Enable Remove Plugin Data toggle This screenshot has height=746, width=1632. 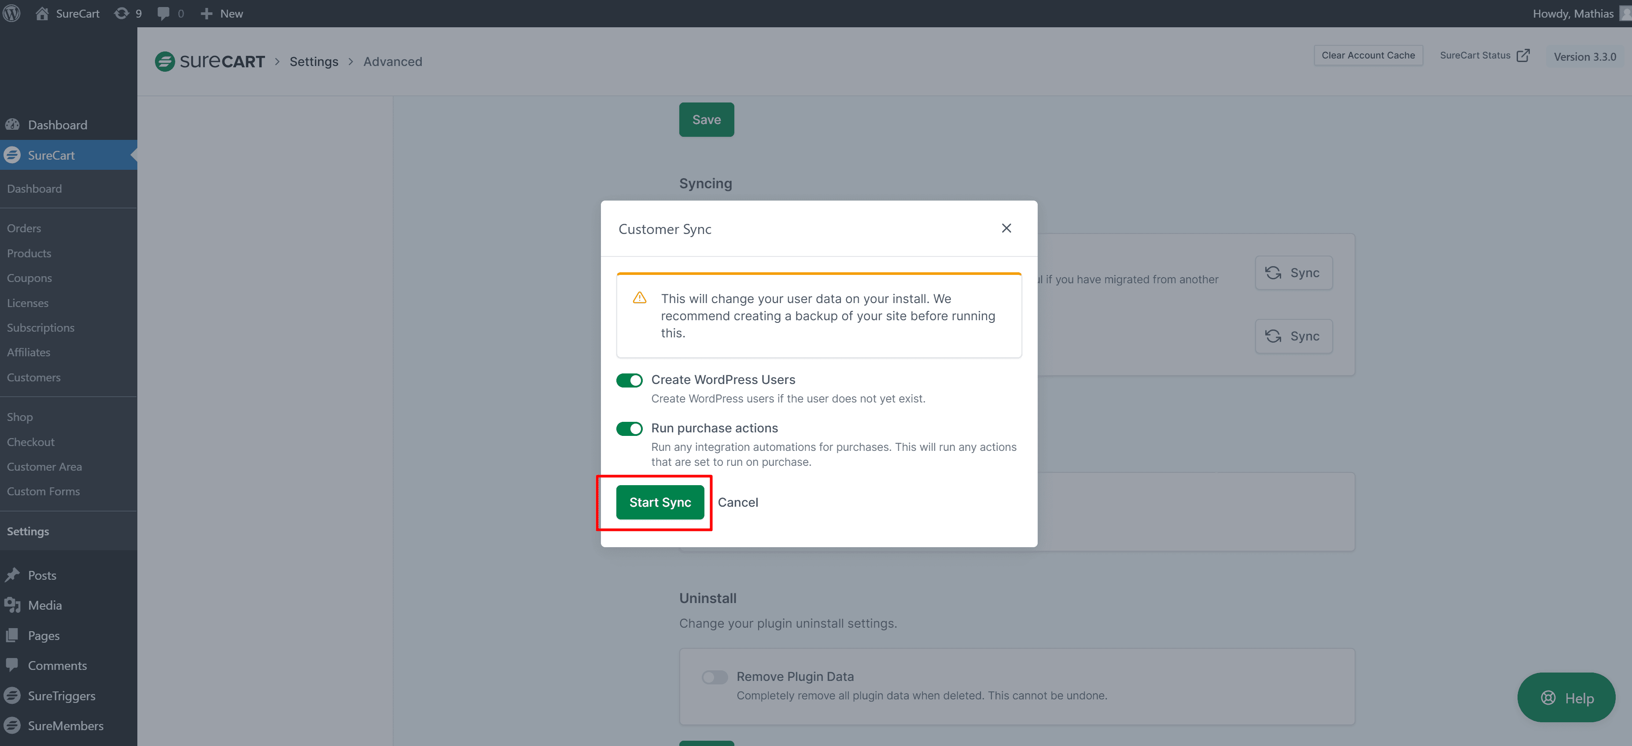click(x=715, y=677)
